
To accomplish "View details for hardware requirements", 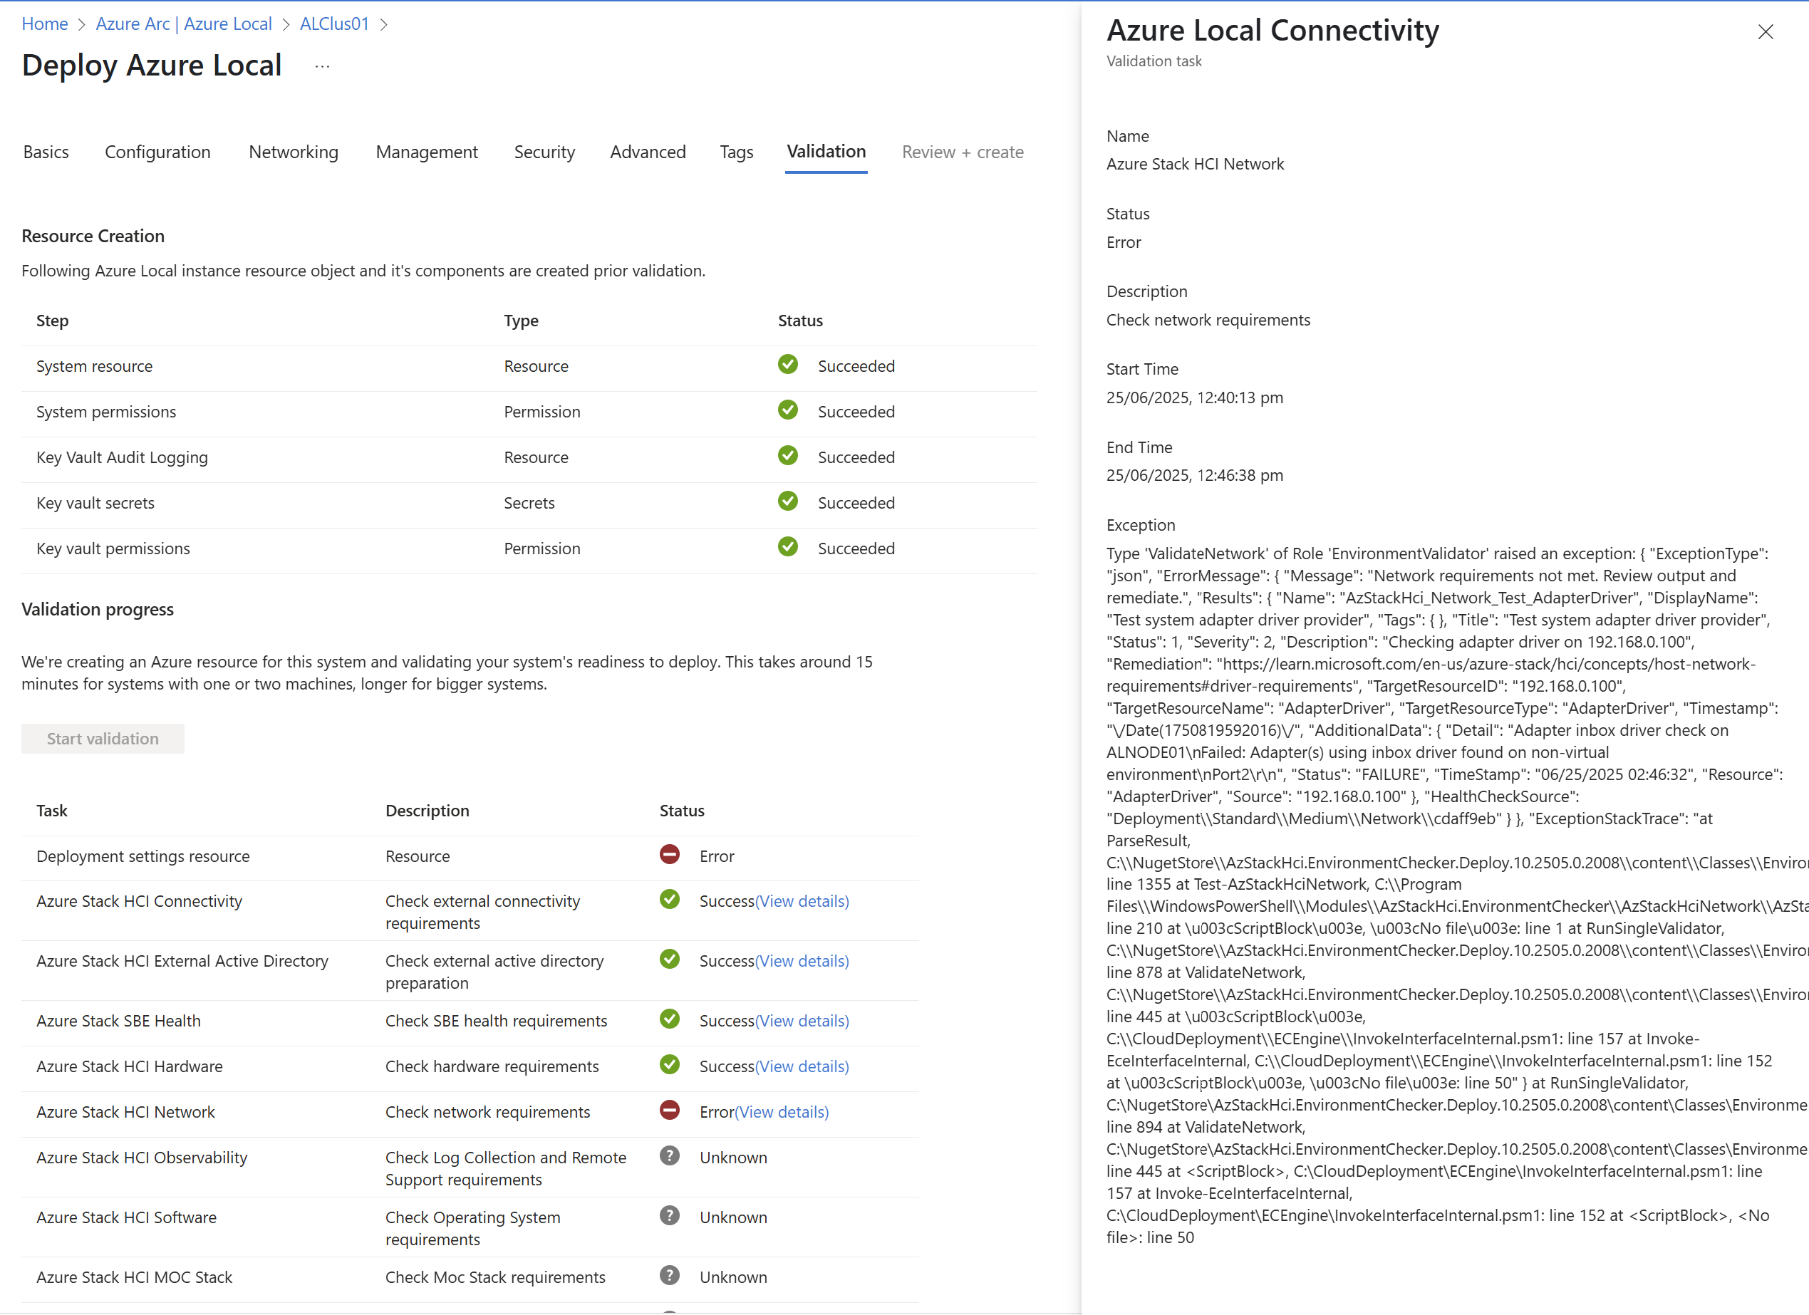I will pos(802,1066).
